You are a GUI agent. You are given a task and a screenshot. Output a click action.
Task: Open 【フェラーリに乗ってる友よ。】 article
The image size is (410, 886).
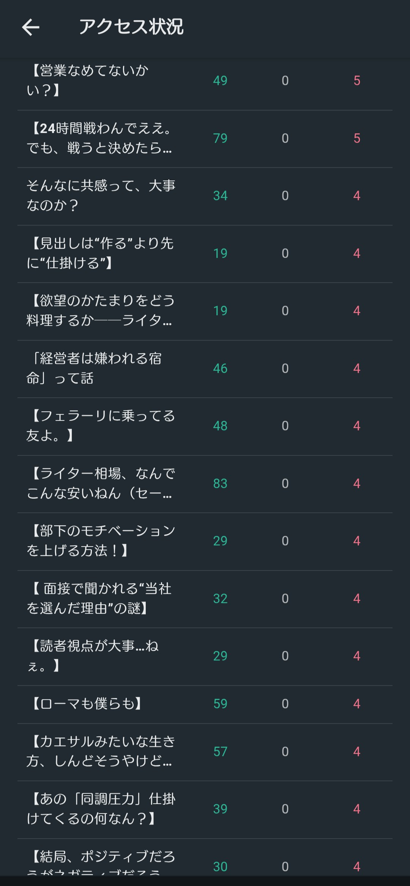click(101, 426)
